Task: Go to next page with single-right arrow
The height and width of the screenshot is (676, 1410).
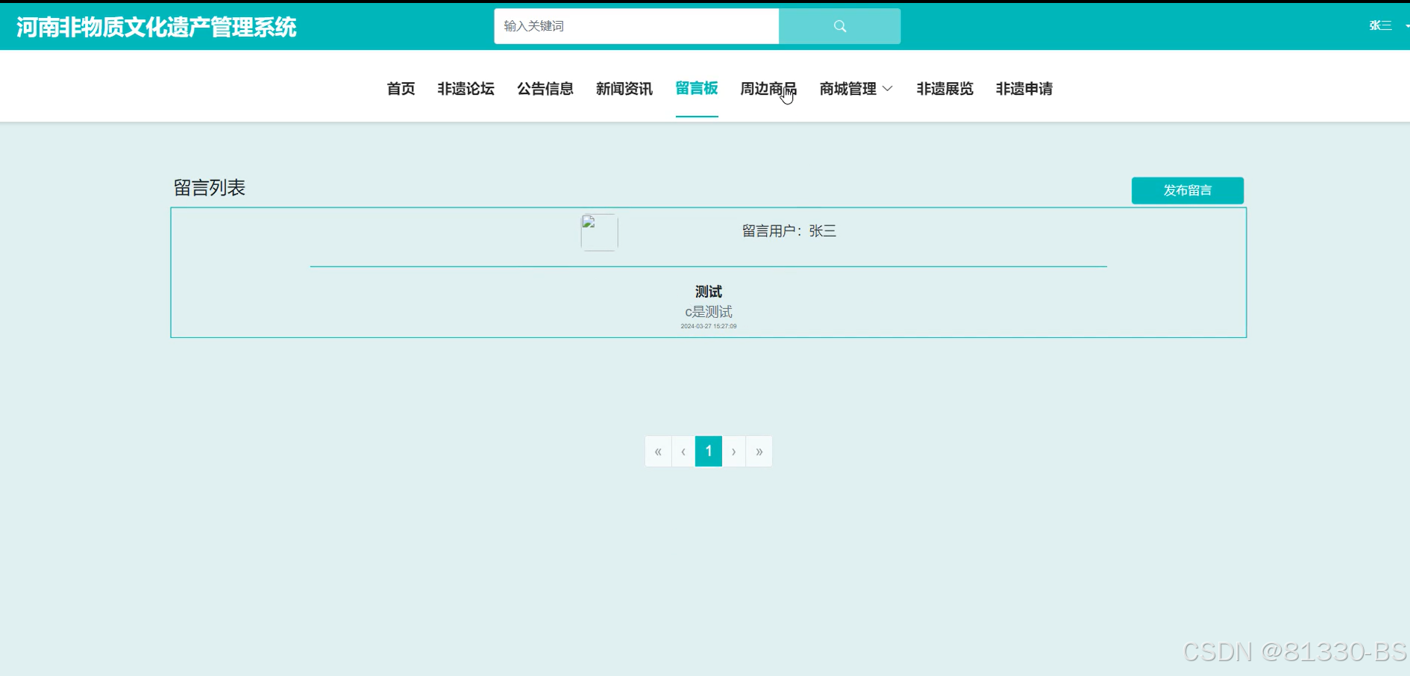Action: [734, 451]
